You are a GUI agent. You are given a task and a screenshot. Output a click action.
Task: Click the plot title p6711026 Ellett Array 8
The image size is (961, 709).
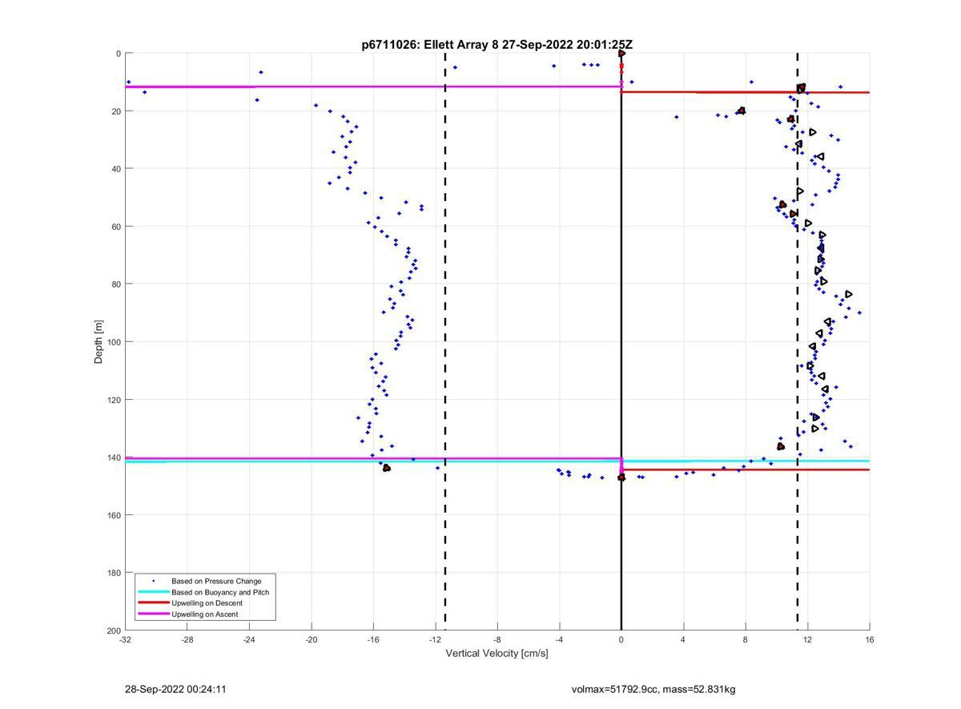point(497,45)
